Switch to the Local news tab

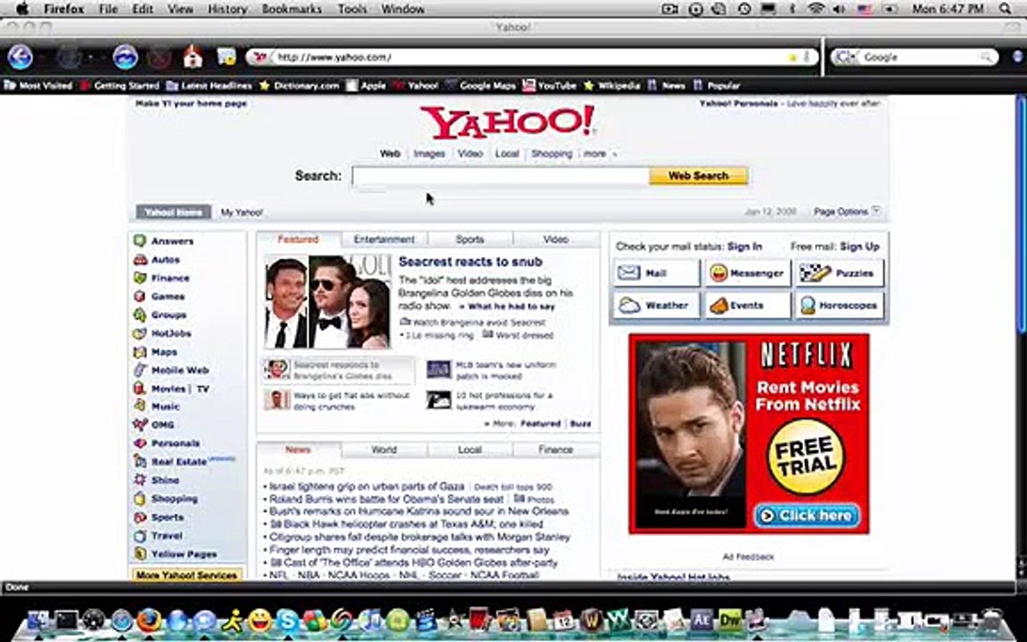(470, 449)
